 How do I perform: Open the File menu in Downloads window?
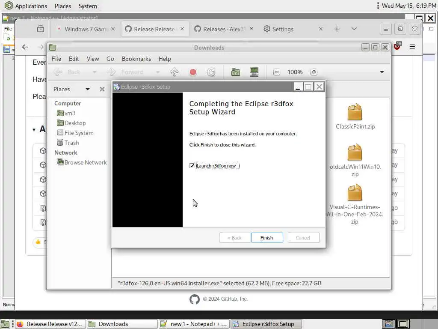point(56,59)
